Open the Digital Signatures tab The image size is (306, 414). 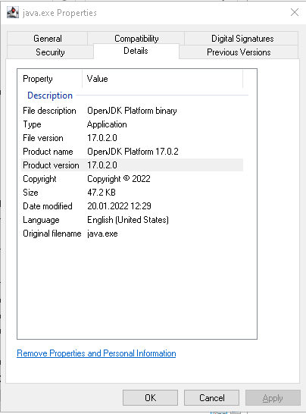pos(242,39)
